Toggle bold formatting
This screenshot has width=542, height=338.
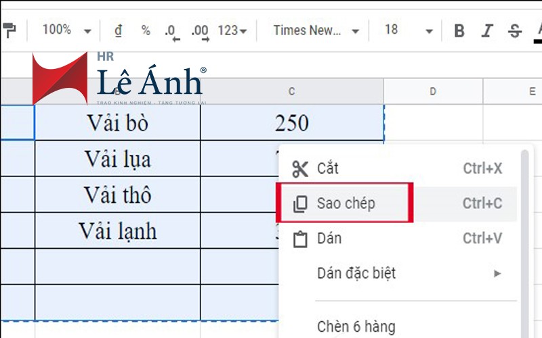coord(459,30)
